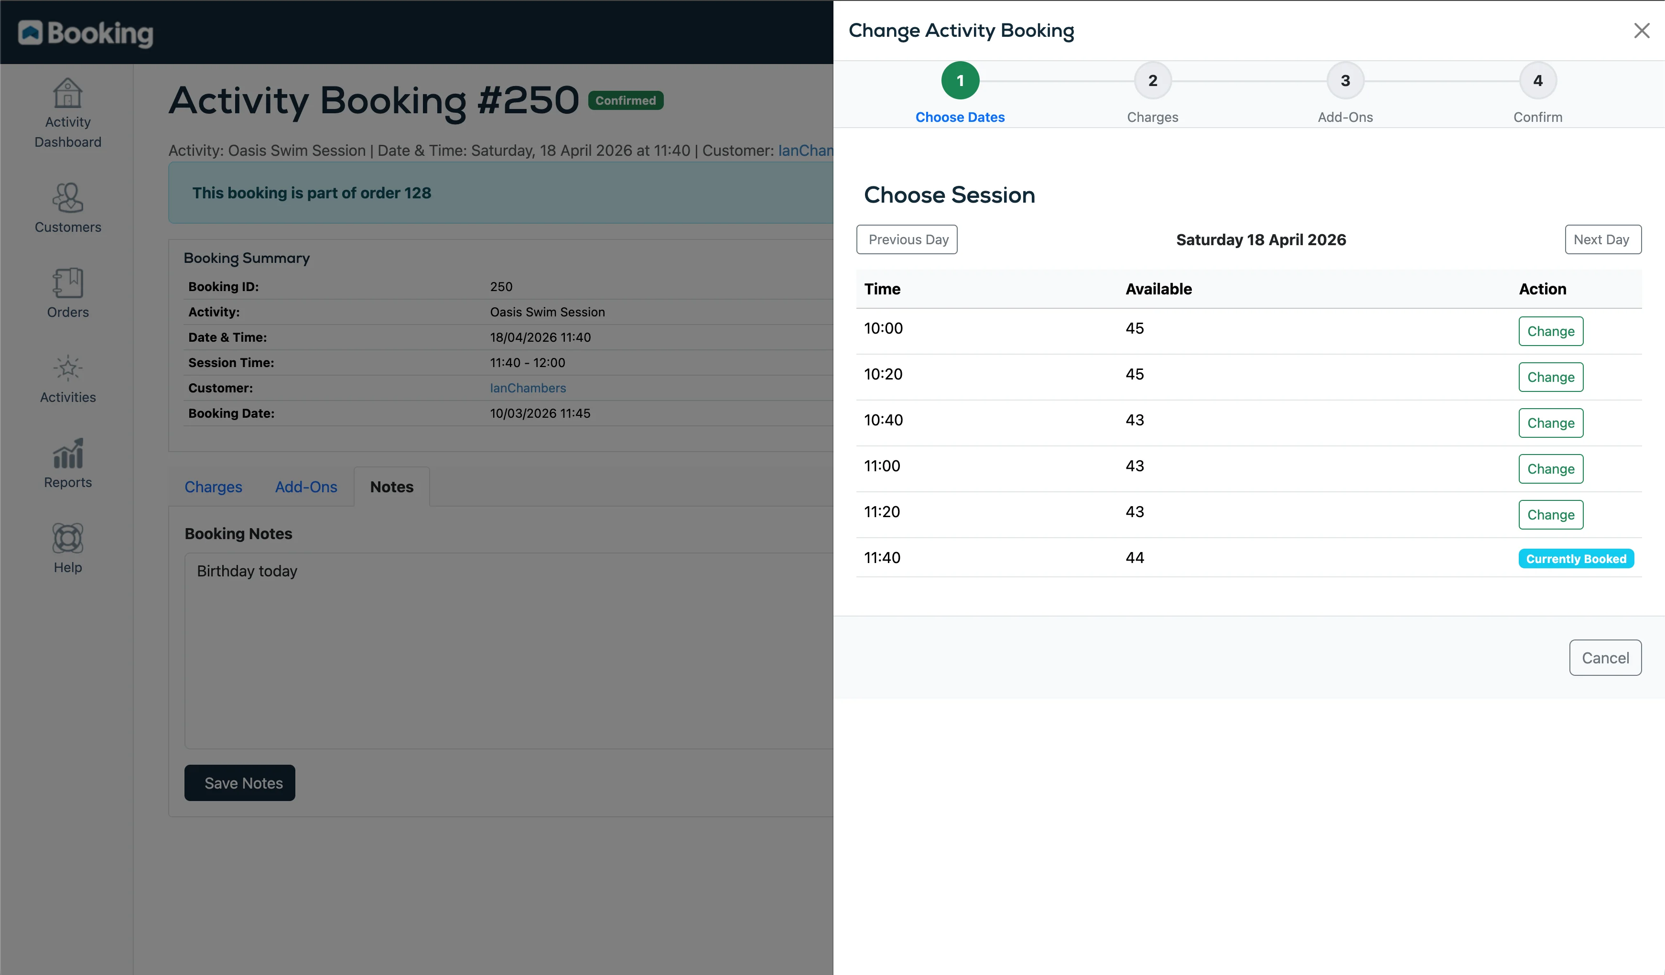Screen dimensions: 1665x975
Task: Open the Reports chart icon
Action: 67,453
